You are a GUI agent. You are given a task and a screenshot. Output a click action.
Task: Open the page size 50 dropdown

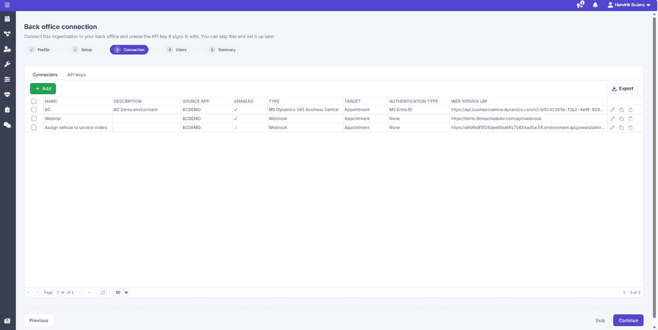coord(121,292)
